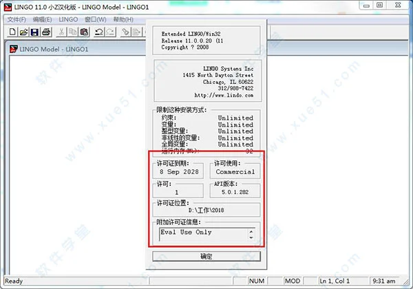
Task: Open the 文件(F) menu
Action: [17, 19]
